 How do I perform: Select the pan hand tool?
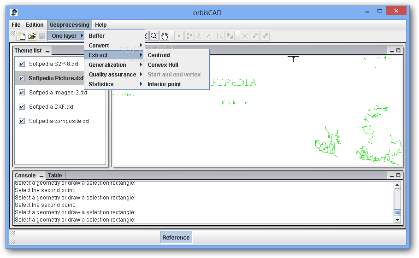point(165,36)
